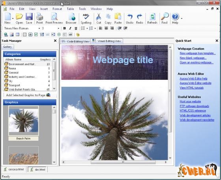Increase the indent
The height and width of the screenshot is (180, 221).
(x=125, y=28)
